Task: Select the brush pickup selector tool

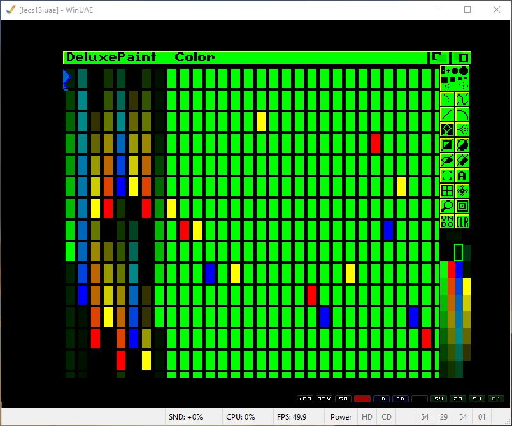Action: tap(447, 175)
